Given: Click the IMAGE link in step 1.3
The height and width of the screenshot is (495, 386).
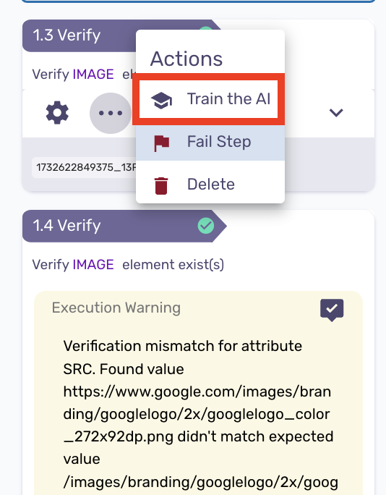Looking at the screenshot, I should point(93,75).
